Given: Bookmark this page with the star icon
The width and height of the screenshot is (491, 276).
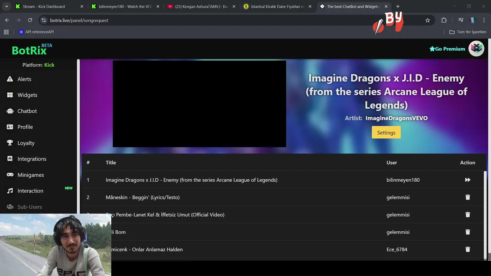Looking at the screenshot, I should point(428,20).
